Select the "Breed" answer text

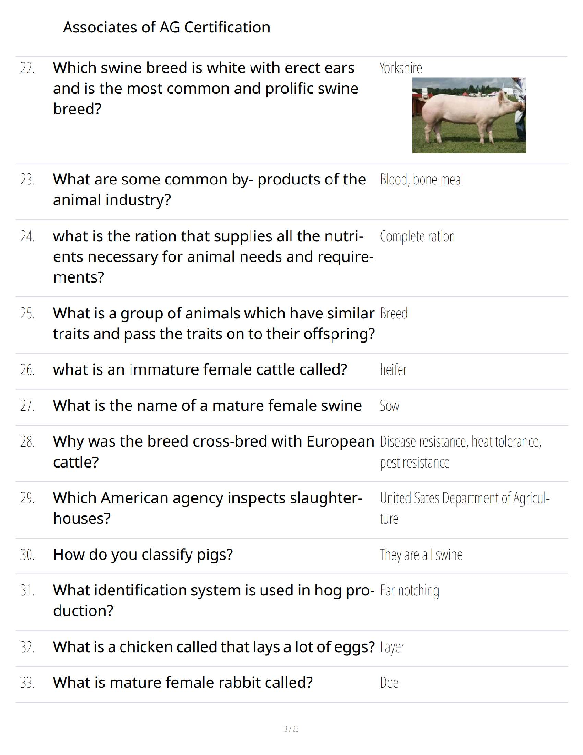coord(393,314)
